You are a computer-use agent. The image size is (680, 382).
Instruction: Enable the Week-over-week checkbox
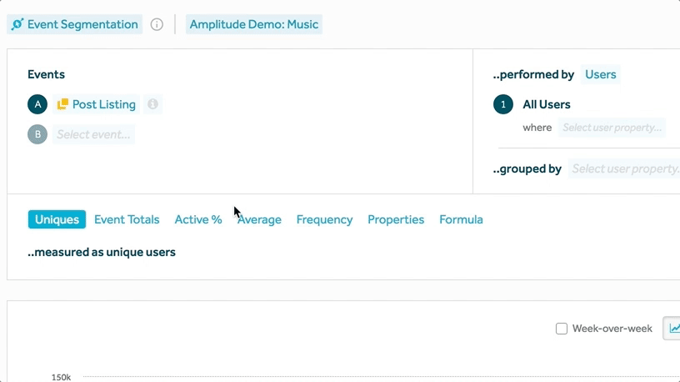562,329
